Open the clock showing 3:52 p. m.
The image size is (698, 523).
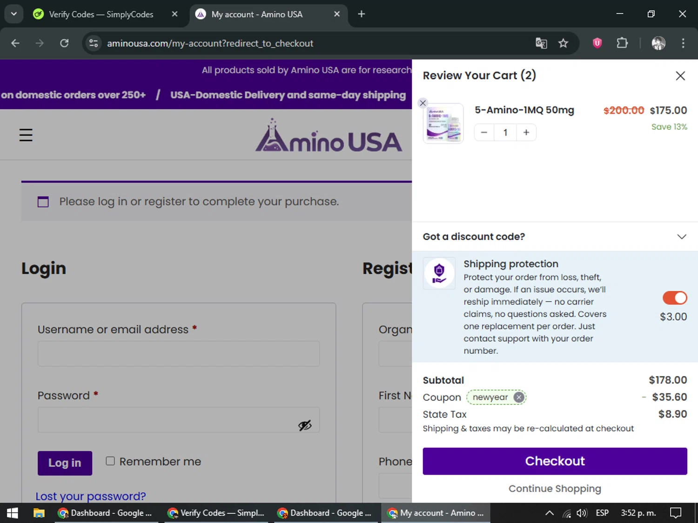coord(638,513)
